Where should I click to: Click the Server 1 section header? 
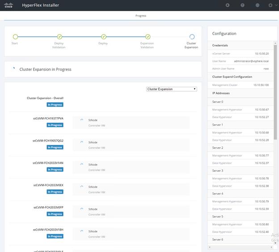pyautogui.click(x=241, y=125)
